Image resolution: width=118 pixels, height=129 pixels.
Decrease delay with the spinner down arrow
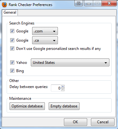click(x=63, y=90)
